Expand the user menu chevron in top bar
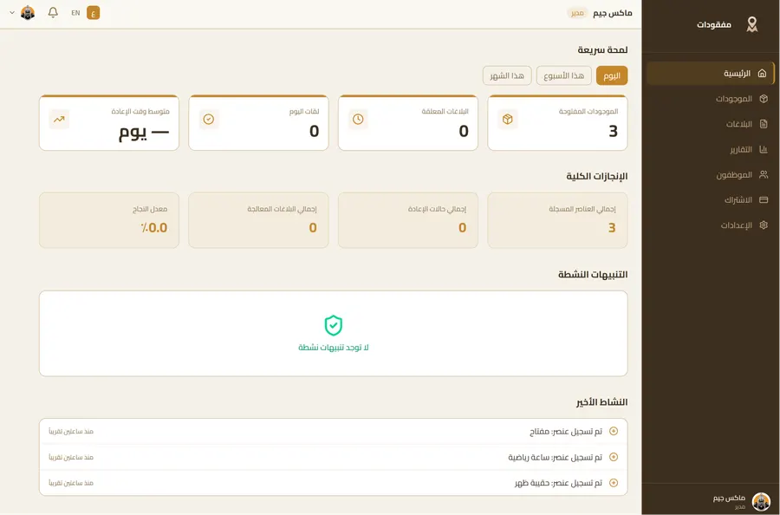This screenshot has height=515, width=780. [x=12, y=13]
